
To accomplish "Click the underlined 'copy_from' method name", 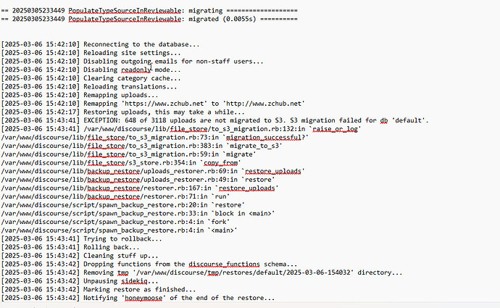I will point(220,162).
